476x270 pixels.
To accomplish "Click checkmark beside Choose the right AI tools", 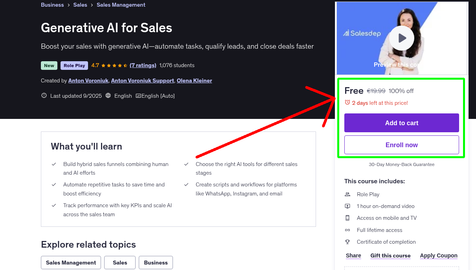I will [186, 164].
